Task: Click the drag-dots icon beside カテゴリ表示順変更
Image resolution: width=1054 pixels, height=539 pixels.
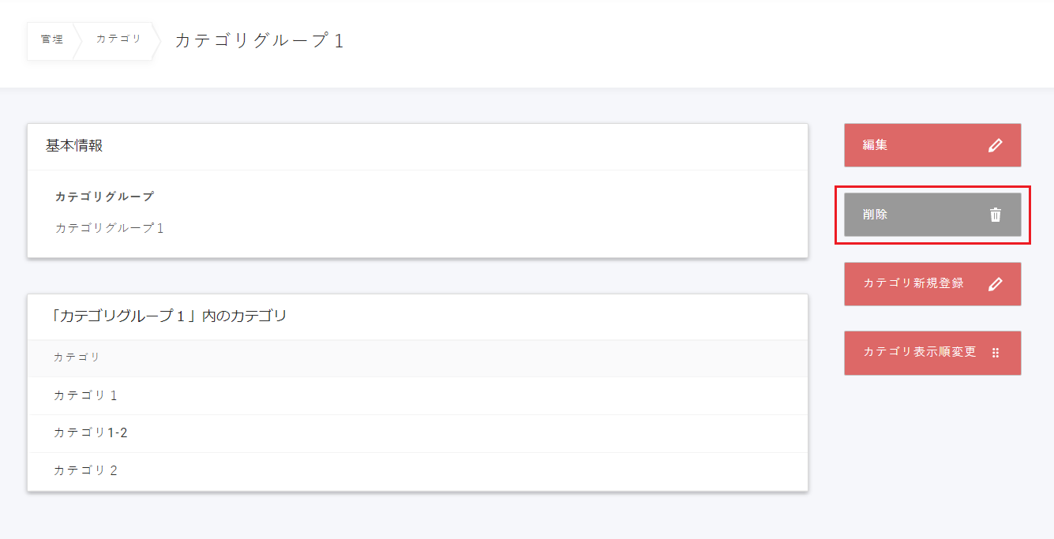Action: click(995, 353)
